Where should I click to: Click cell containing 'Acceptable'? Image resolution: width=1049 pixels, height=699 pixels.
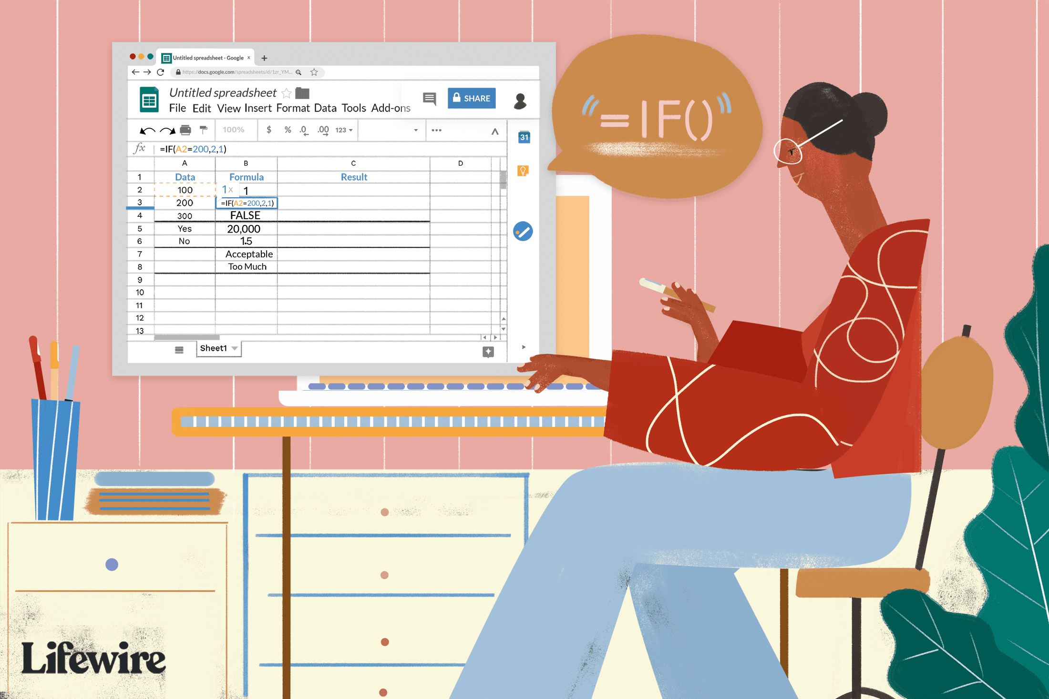click(x=246, y=254)
